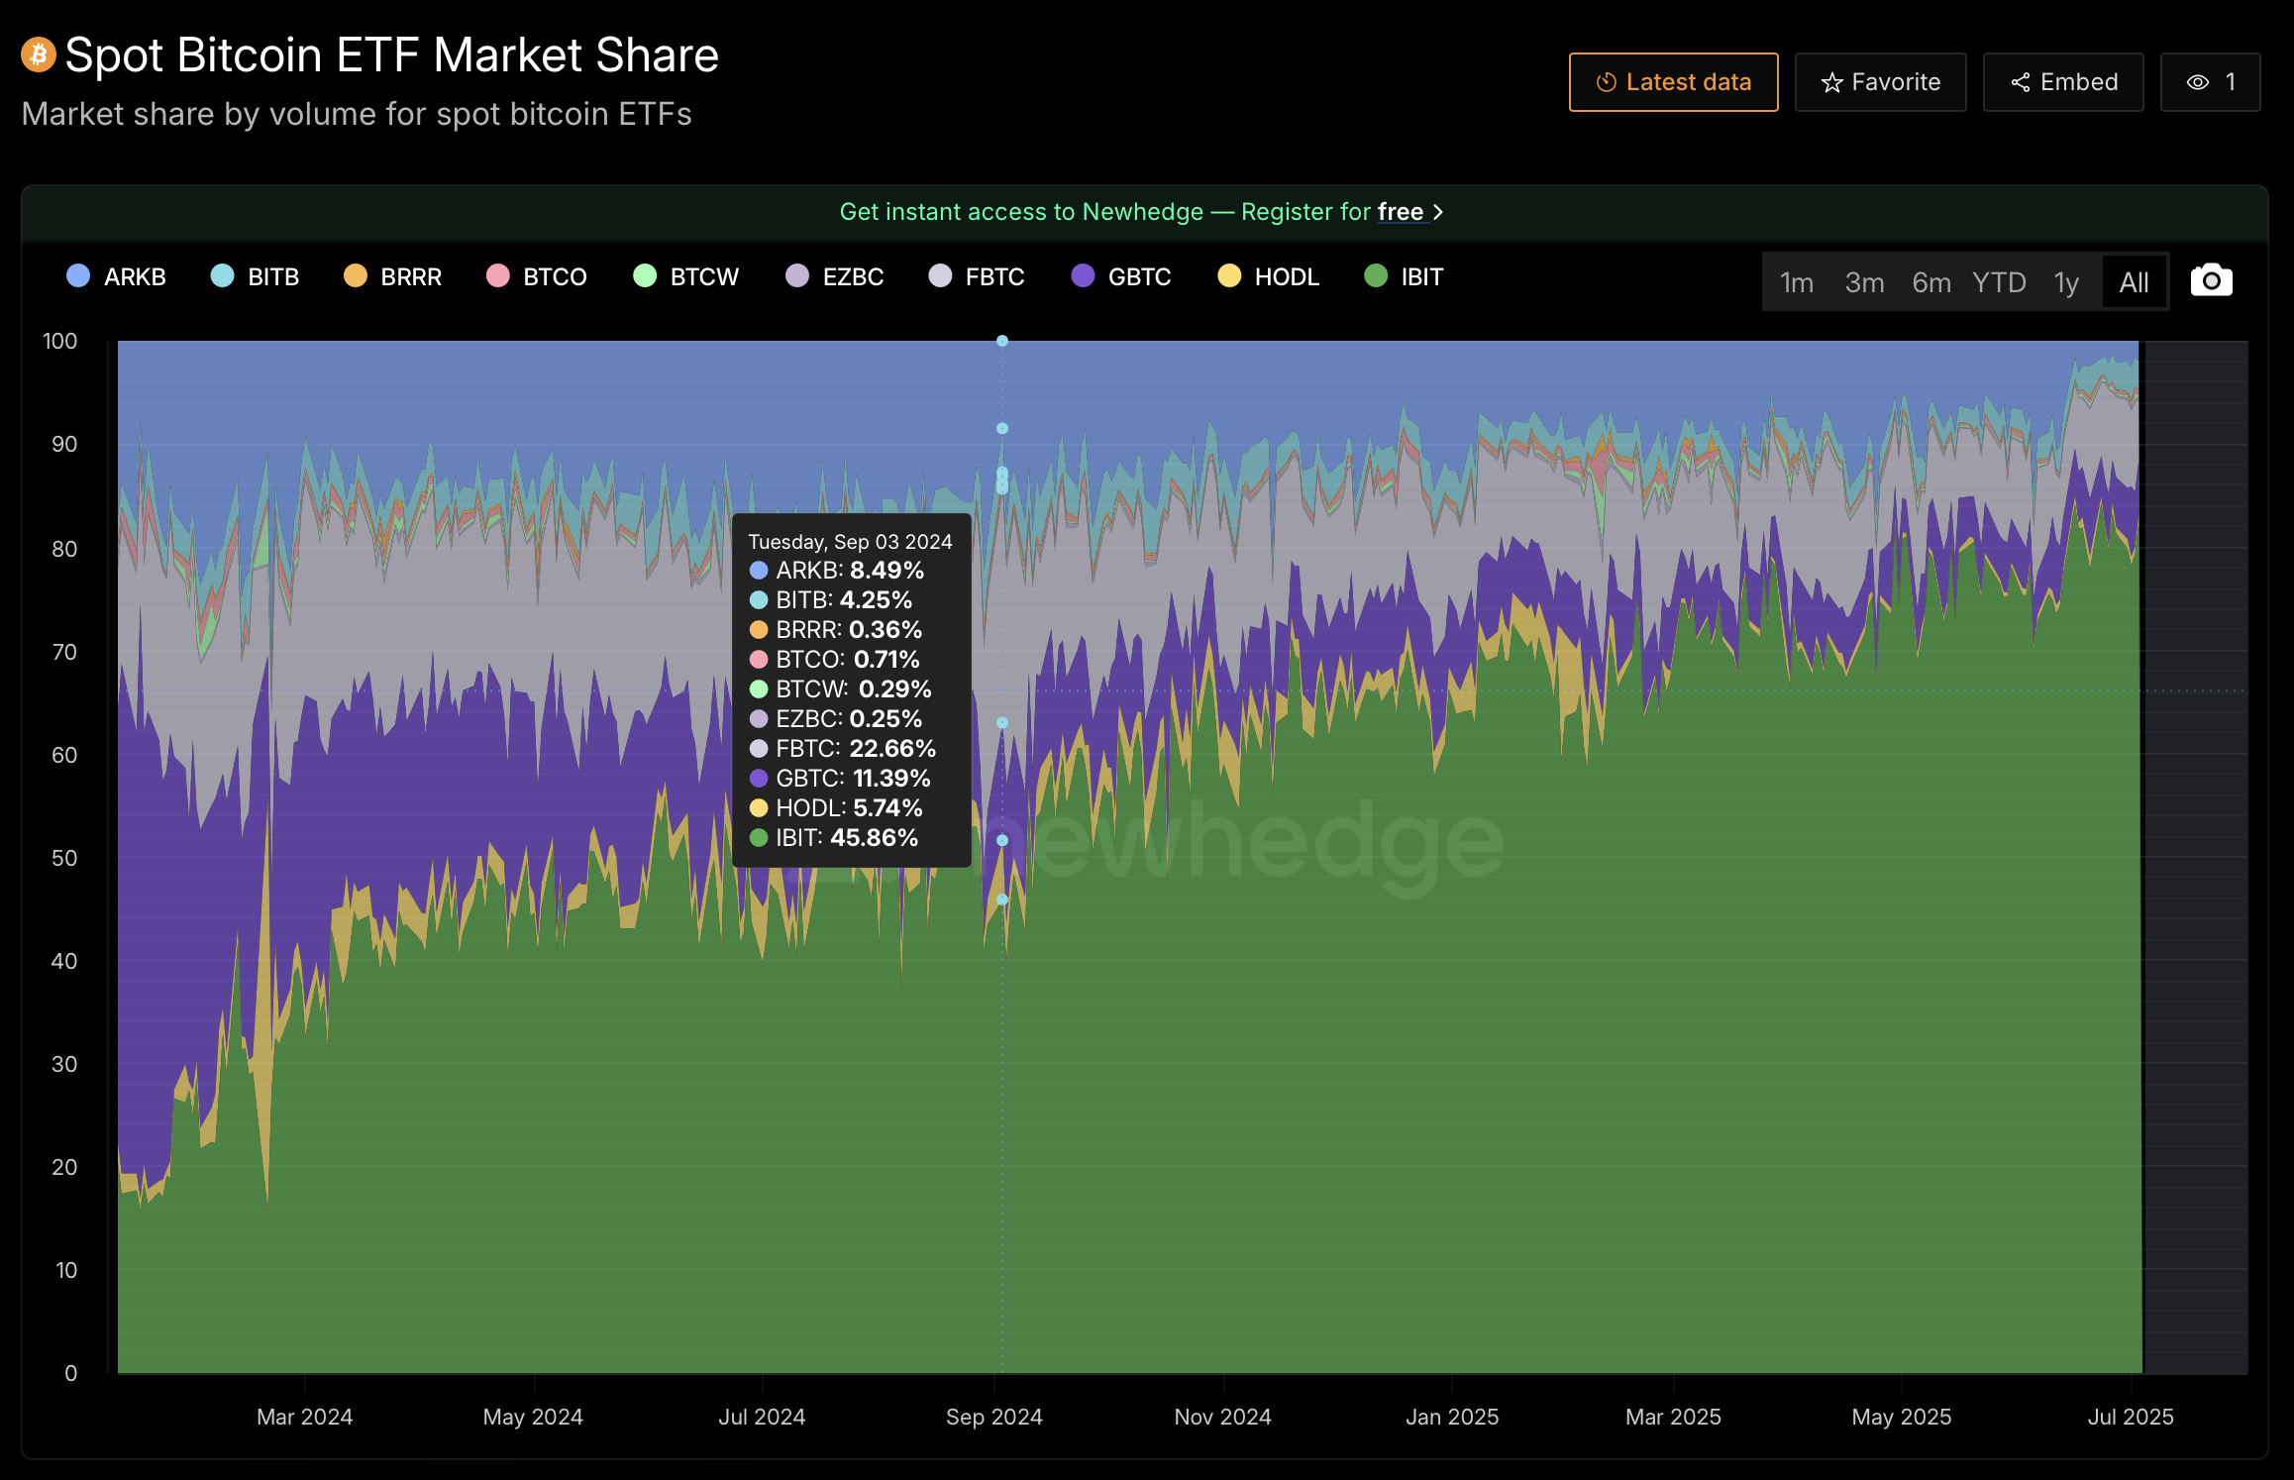This screenshot has height=1480, width=2294.
Task: Click the star icon on the Favorite button
Action: point(1831,82)
